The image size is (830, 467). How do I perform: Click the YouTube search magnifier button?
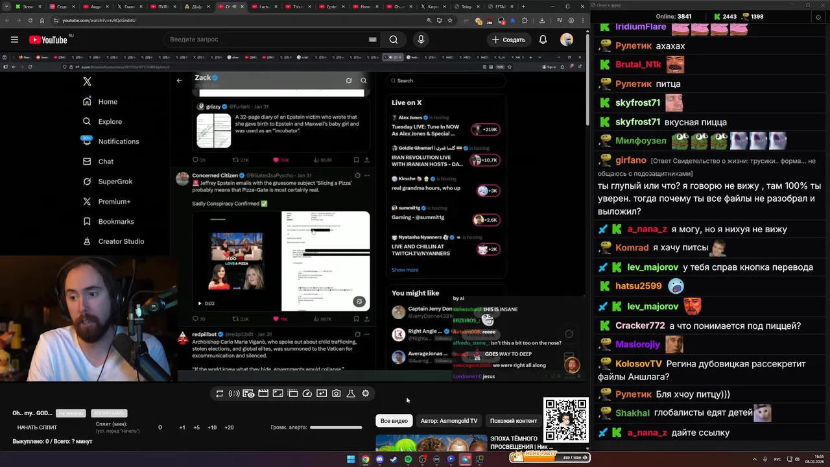(x=394, y=40)
